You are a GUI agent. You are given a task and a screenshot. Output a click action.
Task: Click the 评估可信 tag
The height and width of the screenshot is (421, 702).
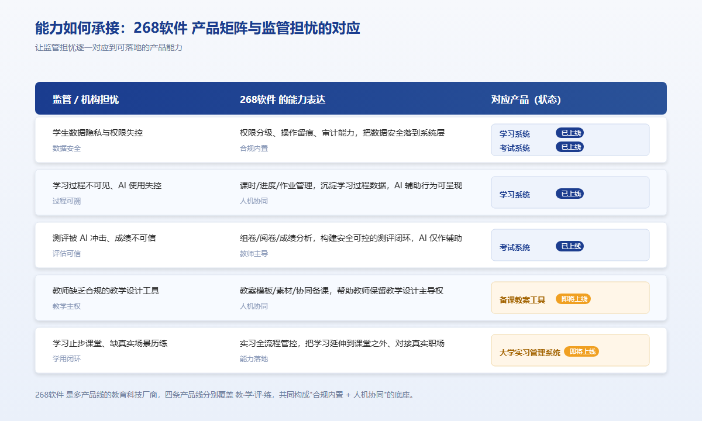tap(67, 253)
